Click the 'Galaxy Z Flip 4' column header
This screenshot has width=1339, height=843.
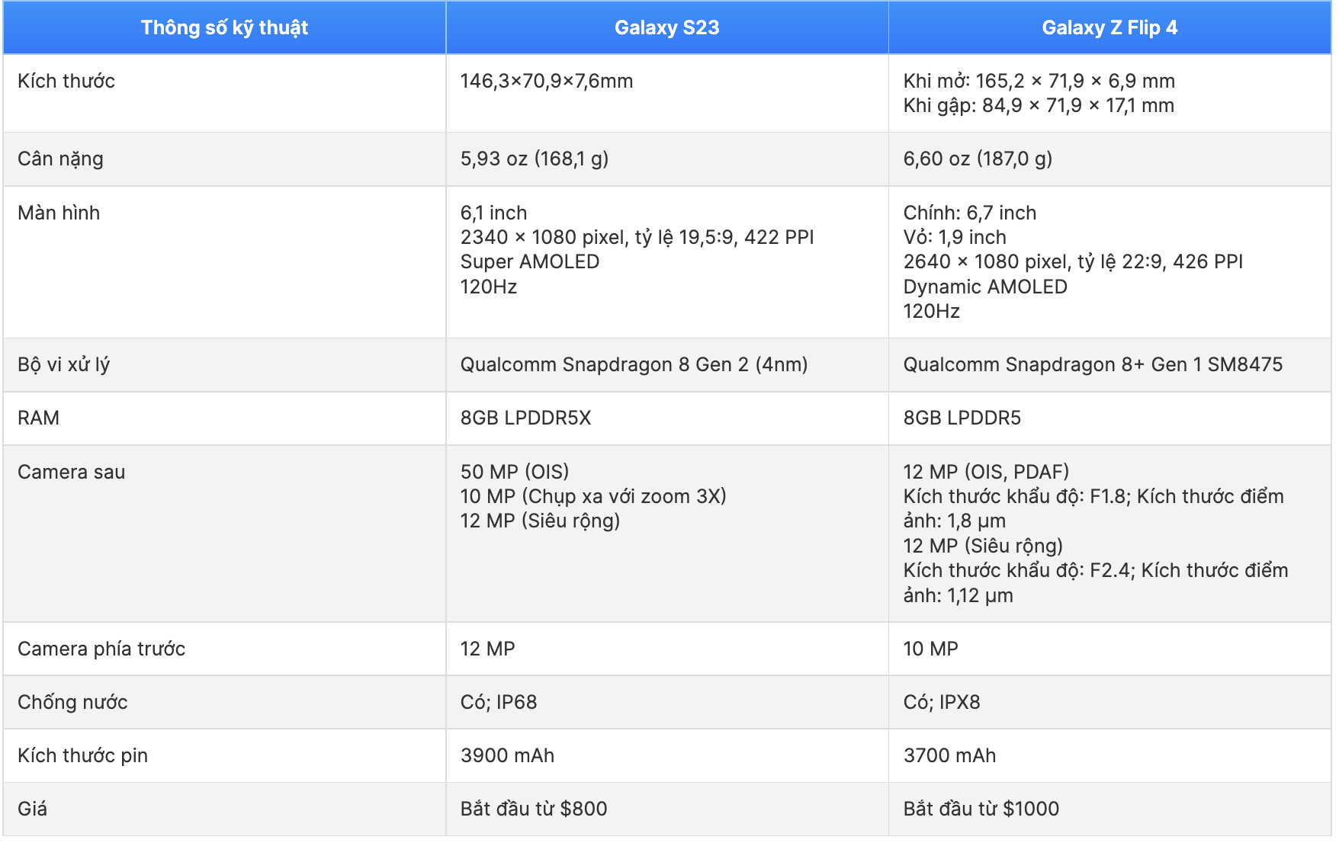[x=1109, y=27]
